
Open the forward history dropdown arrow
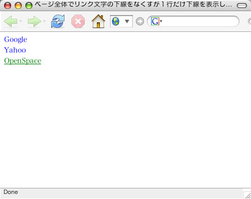click(x=44, y=21)
